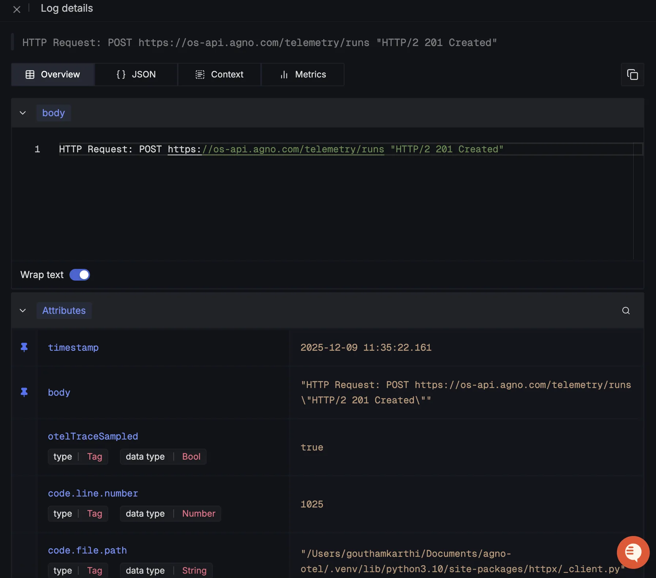Close the Log details panel
The width and height of the screenshot is (656, 578).
[17, 9]
